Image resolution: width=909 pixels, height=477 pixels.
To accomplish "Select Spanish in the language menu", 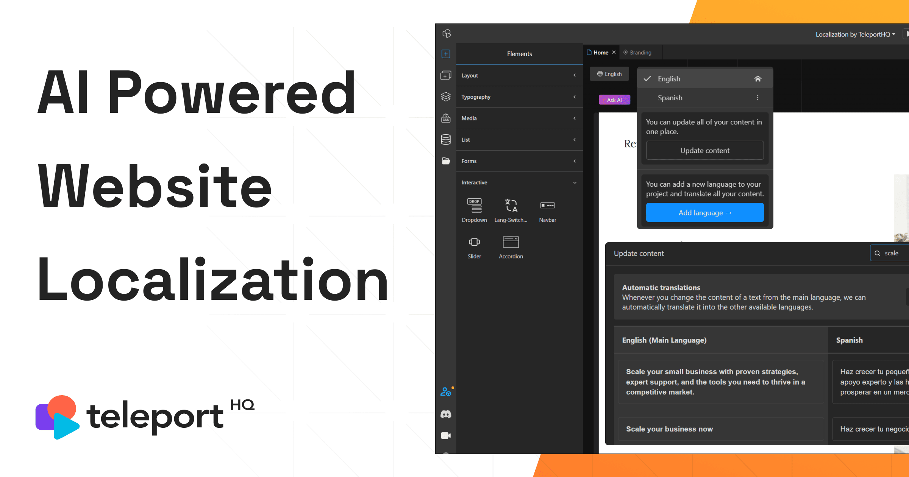I will click(x=705, y=98).
